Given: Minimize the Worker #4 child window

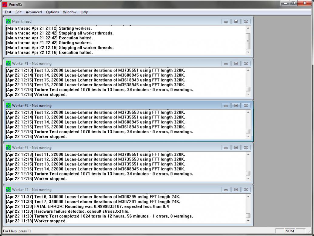Looking at the screenshot, I should [x=226, y=190].
